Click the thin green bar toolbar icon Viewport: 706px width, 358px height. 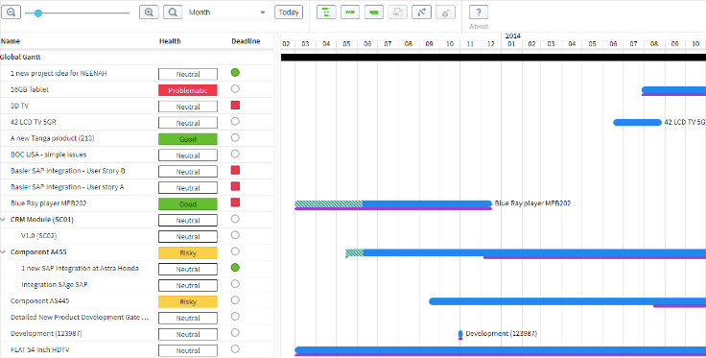(350, 12)
